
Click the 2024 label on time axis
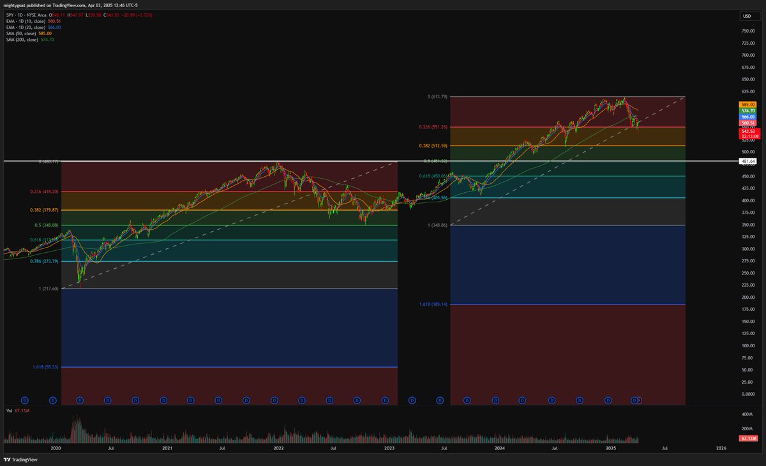(x=500, y=449)
